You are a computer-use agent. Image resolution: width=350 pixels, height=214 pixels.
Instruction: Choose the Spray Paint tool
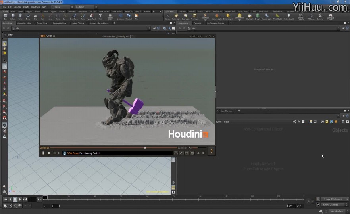point(92,17)
